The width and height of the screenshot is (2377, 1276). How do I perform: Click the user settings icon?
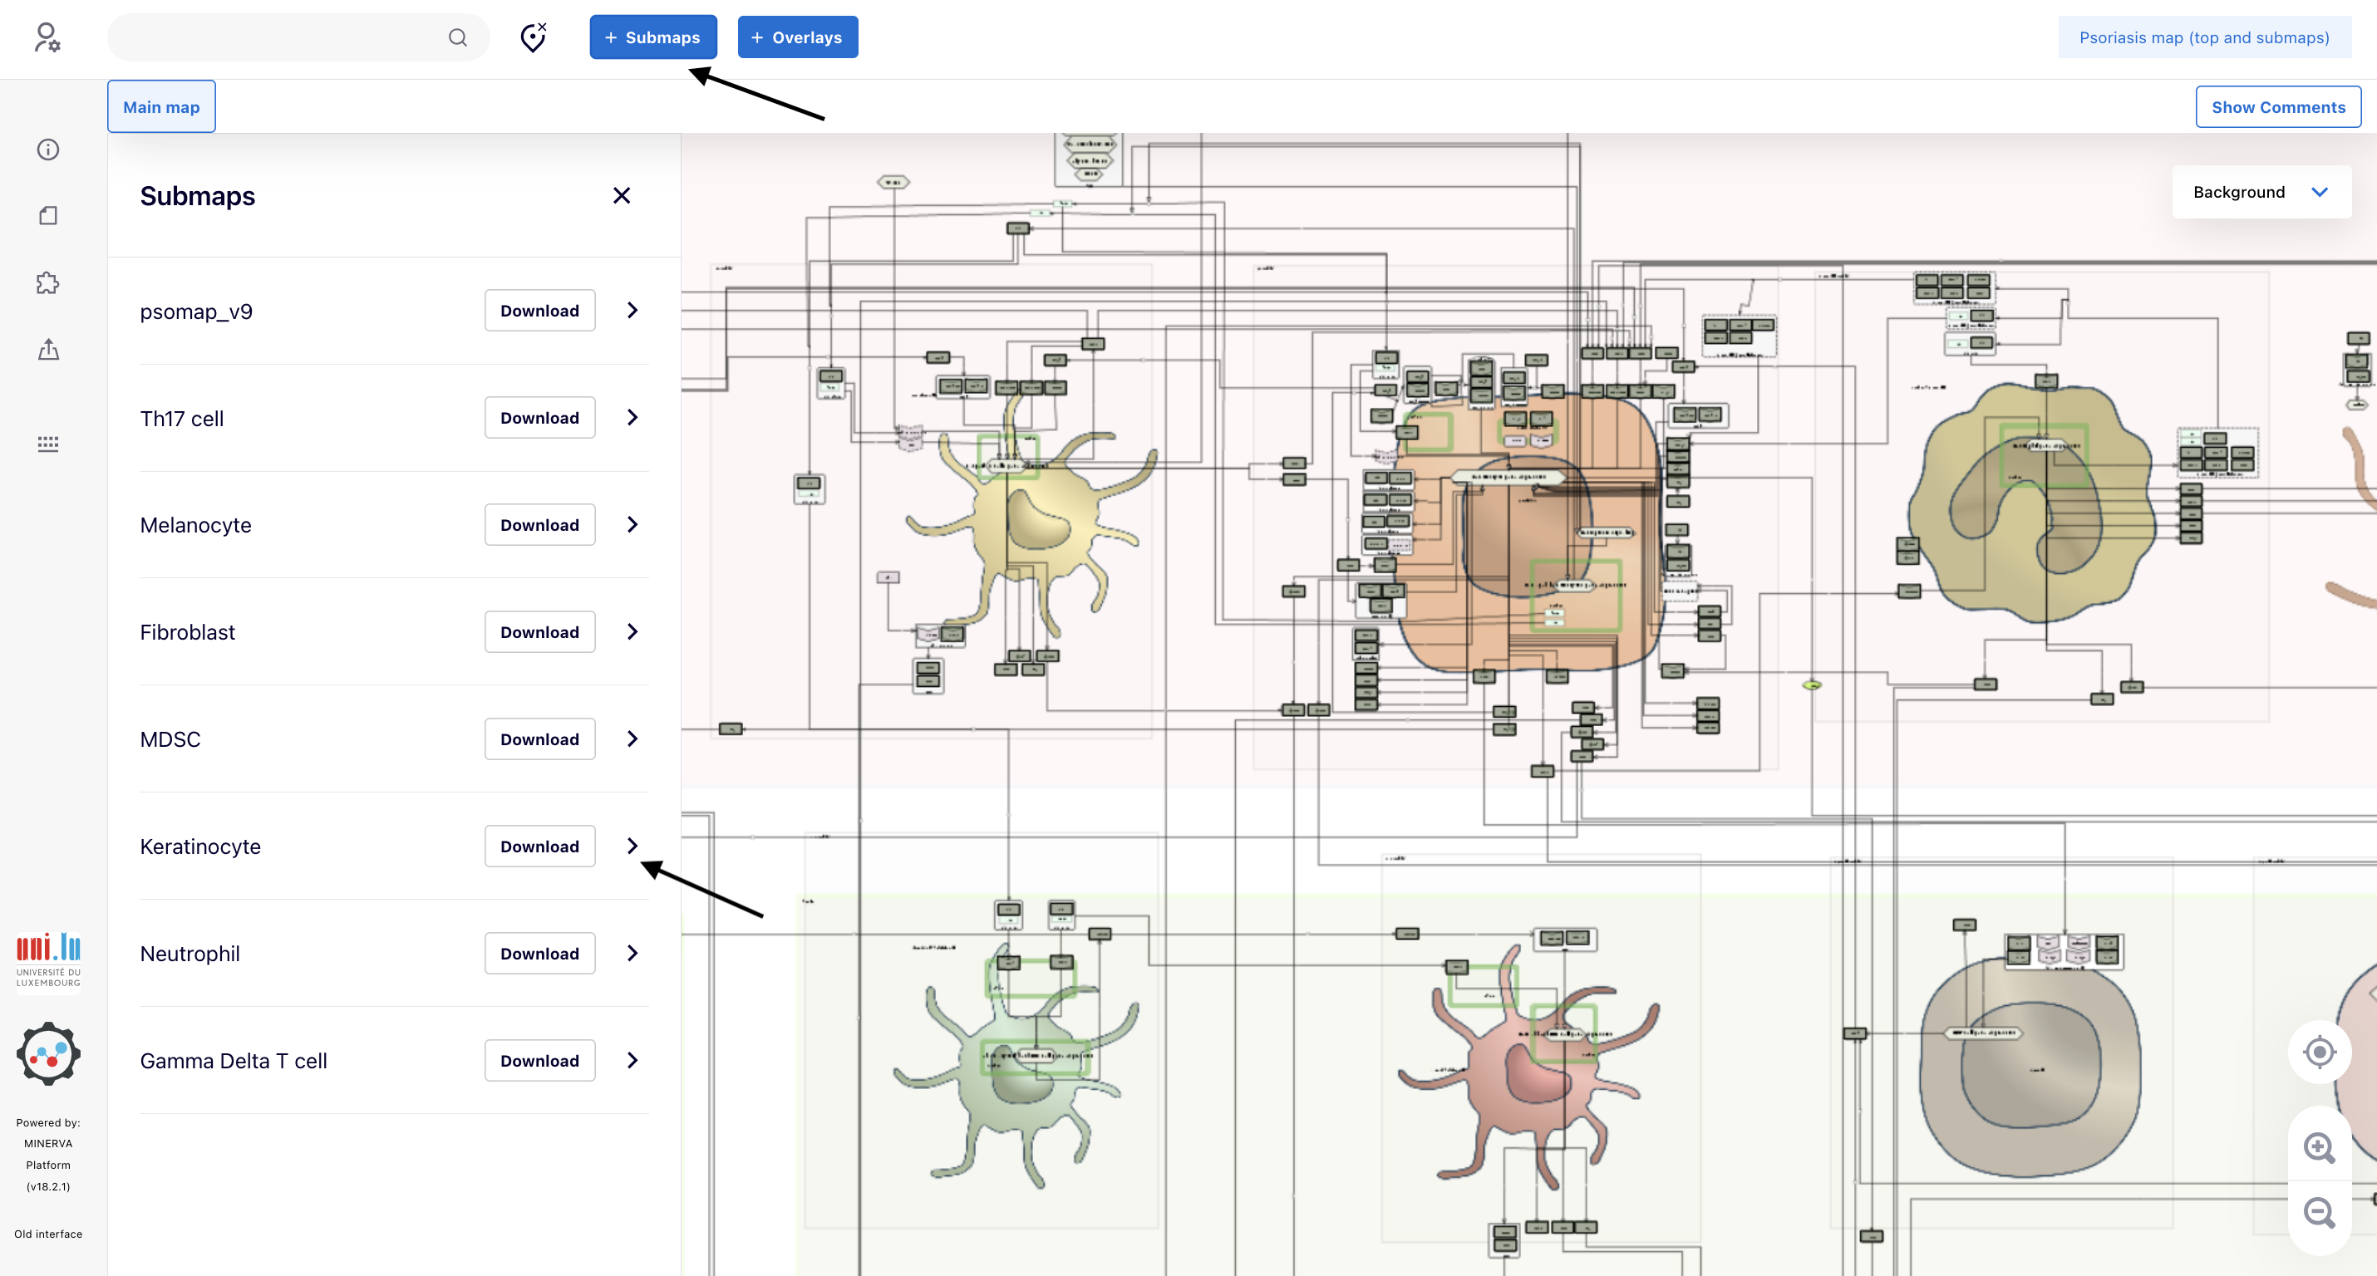click(47, 38)
